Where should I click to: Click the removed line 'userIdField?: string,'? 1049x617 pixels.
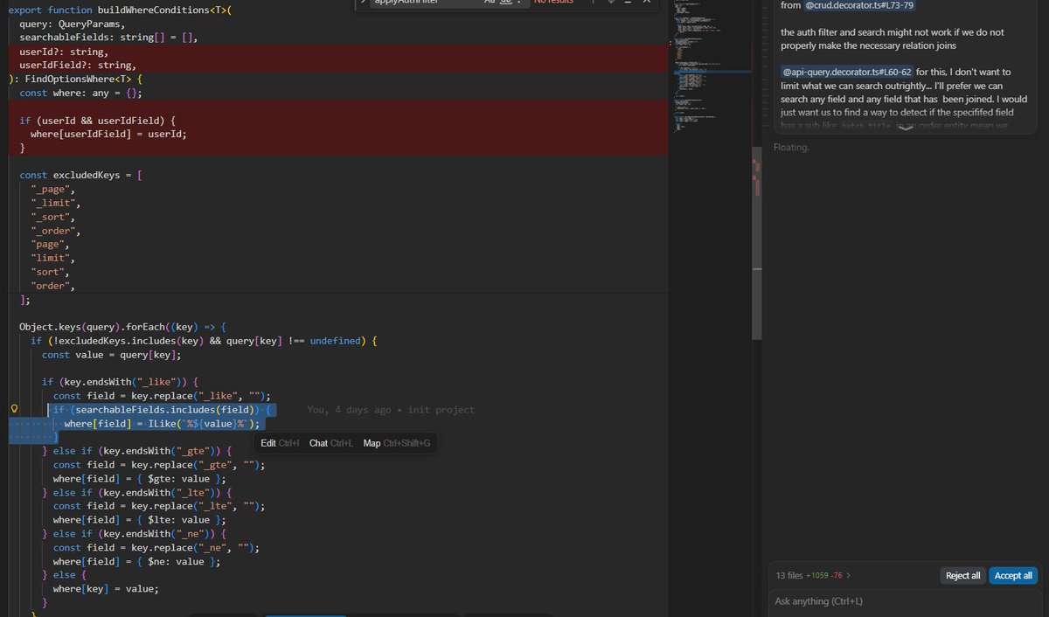(78, 65)
